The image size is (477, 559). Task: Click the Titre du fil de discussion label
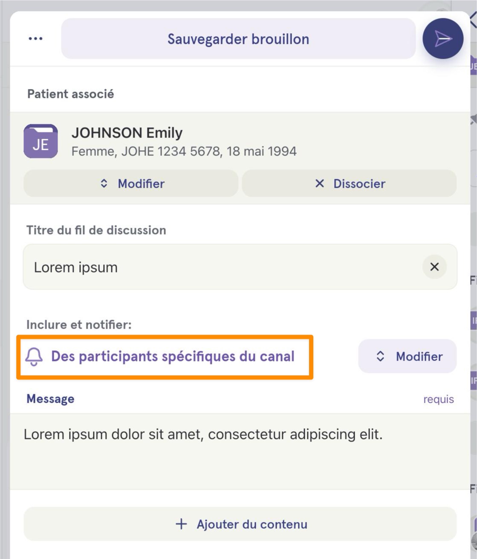click(96, 230)
